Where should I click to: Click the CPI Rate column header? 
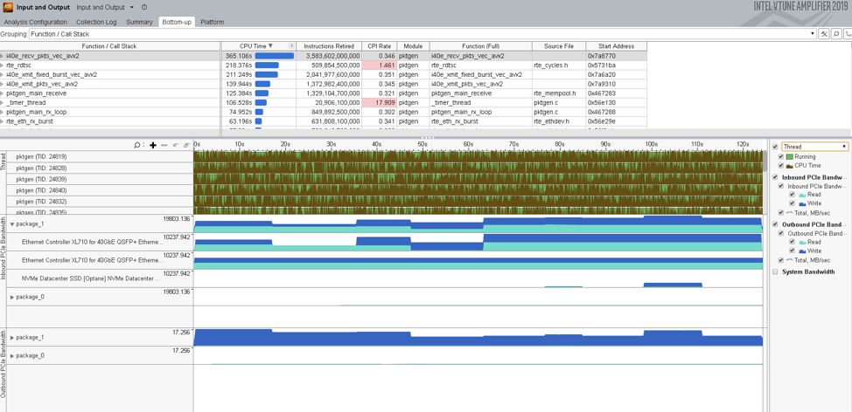379,46
